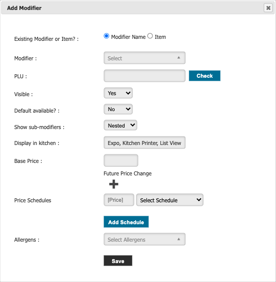Screen dimensions: 276x282
Task: Click the 'PLU :' label
Action: click(x=20, y=76)
